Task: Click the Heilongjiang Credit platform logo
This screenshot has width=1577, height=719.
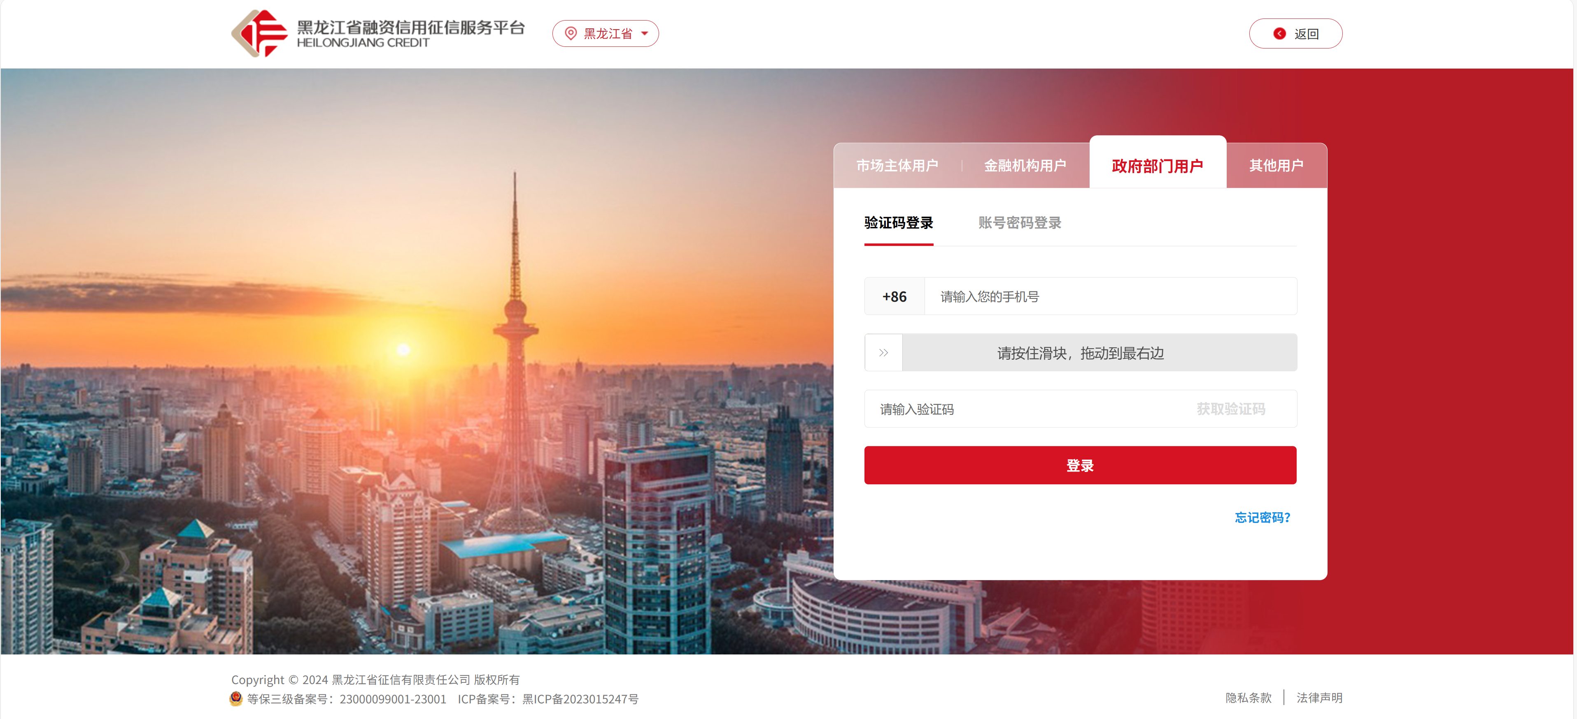Action: tap(378, 34)
